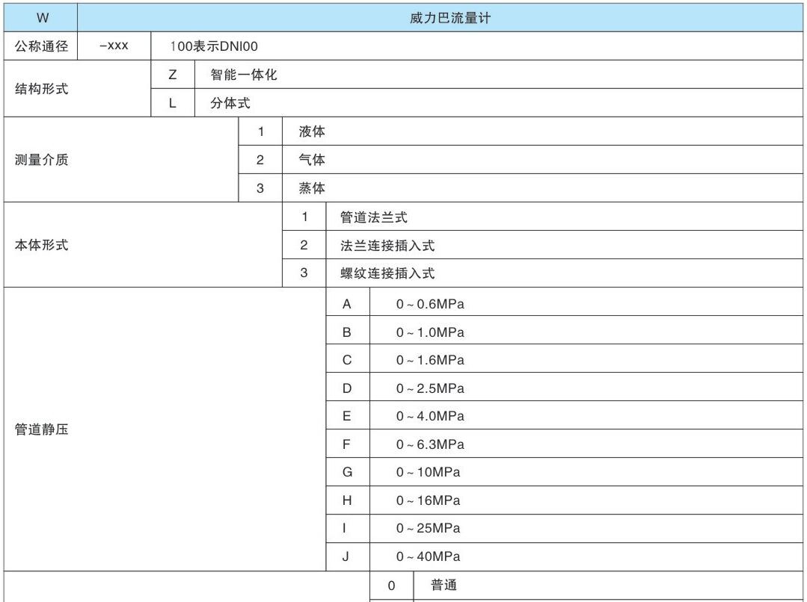
Task: Select the 0~0.6MPa pressure row
Action: 430,304
